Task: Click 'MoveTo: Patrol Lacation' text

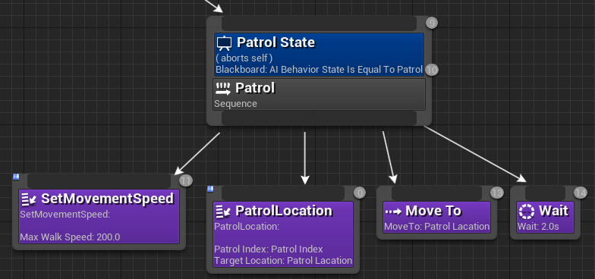Action: pos(437,227)
